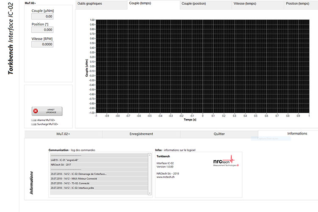
Task: Click the 'Interface IC-02' info text
Action: click(x=165, y=163)
